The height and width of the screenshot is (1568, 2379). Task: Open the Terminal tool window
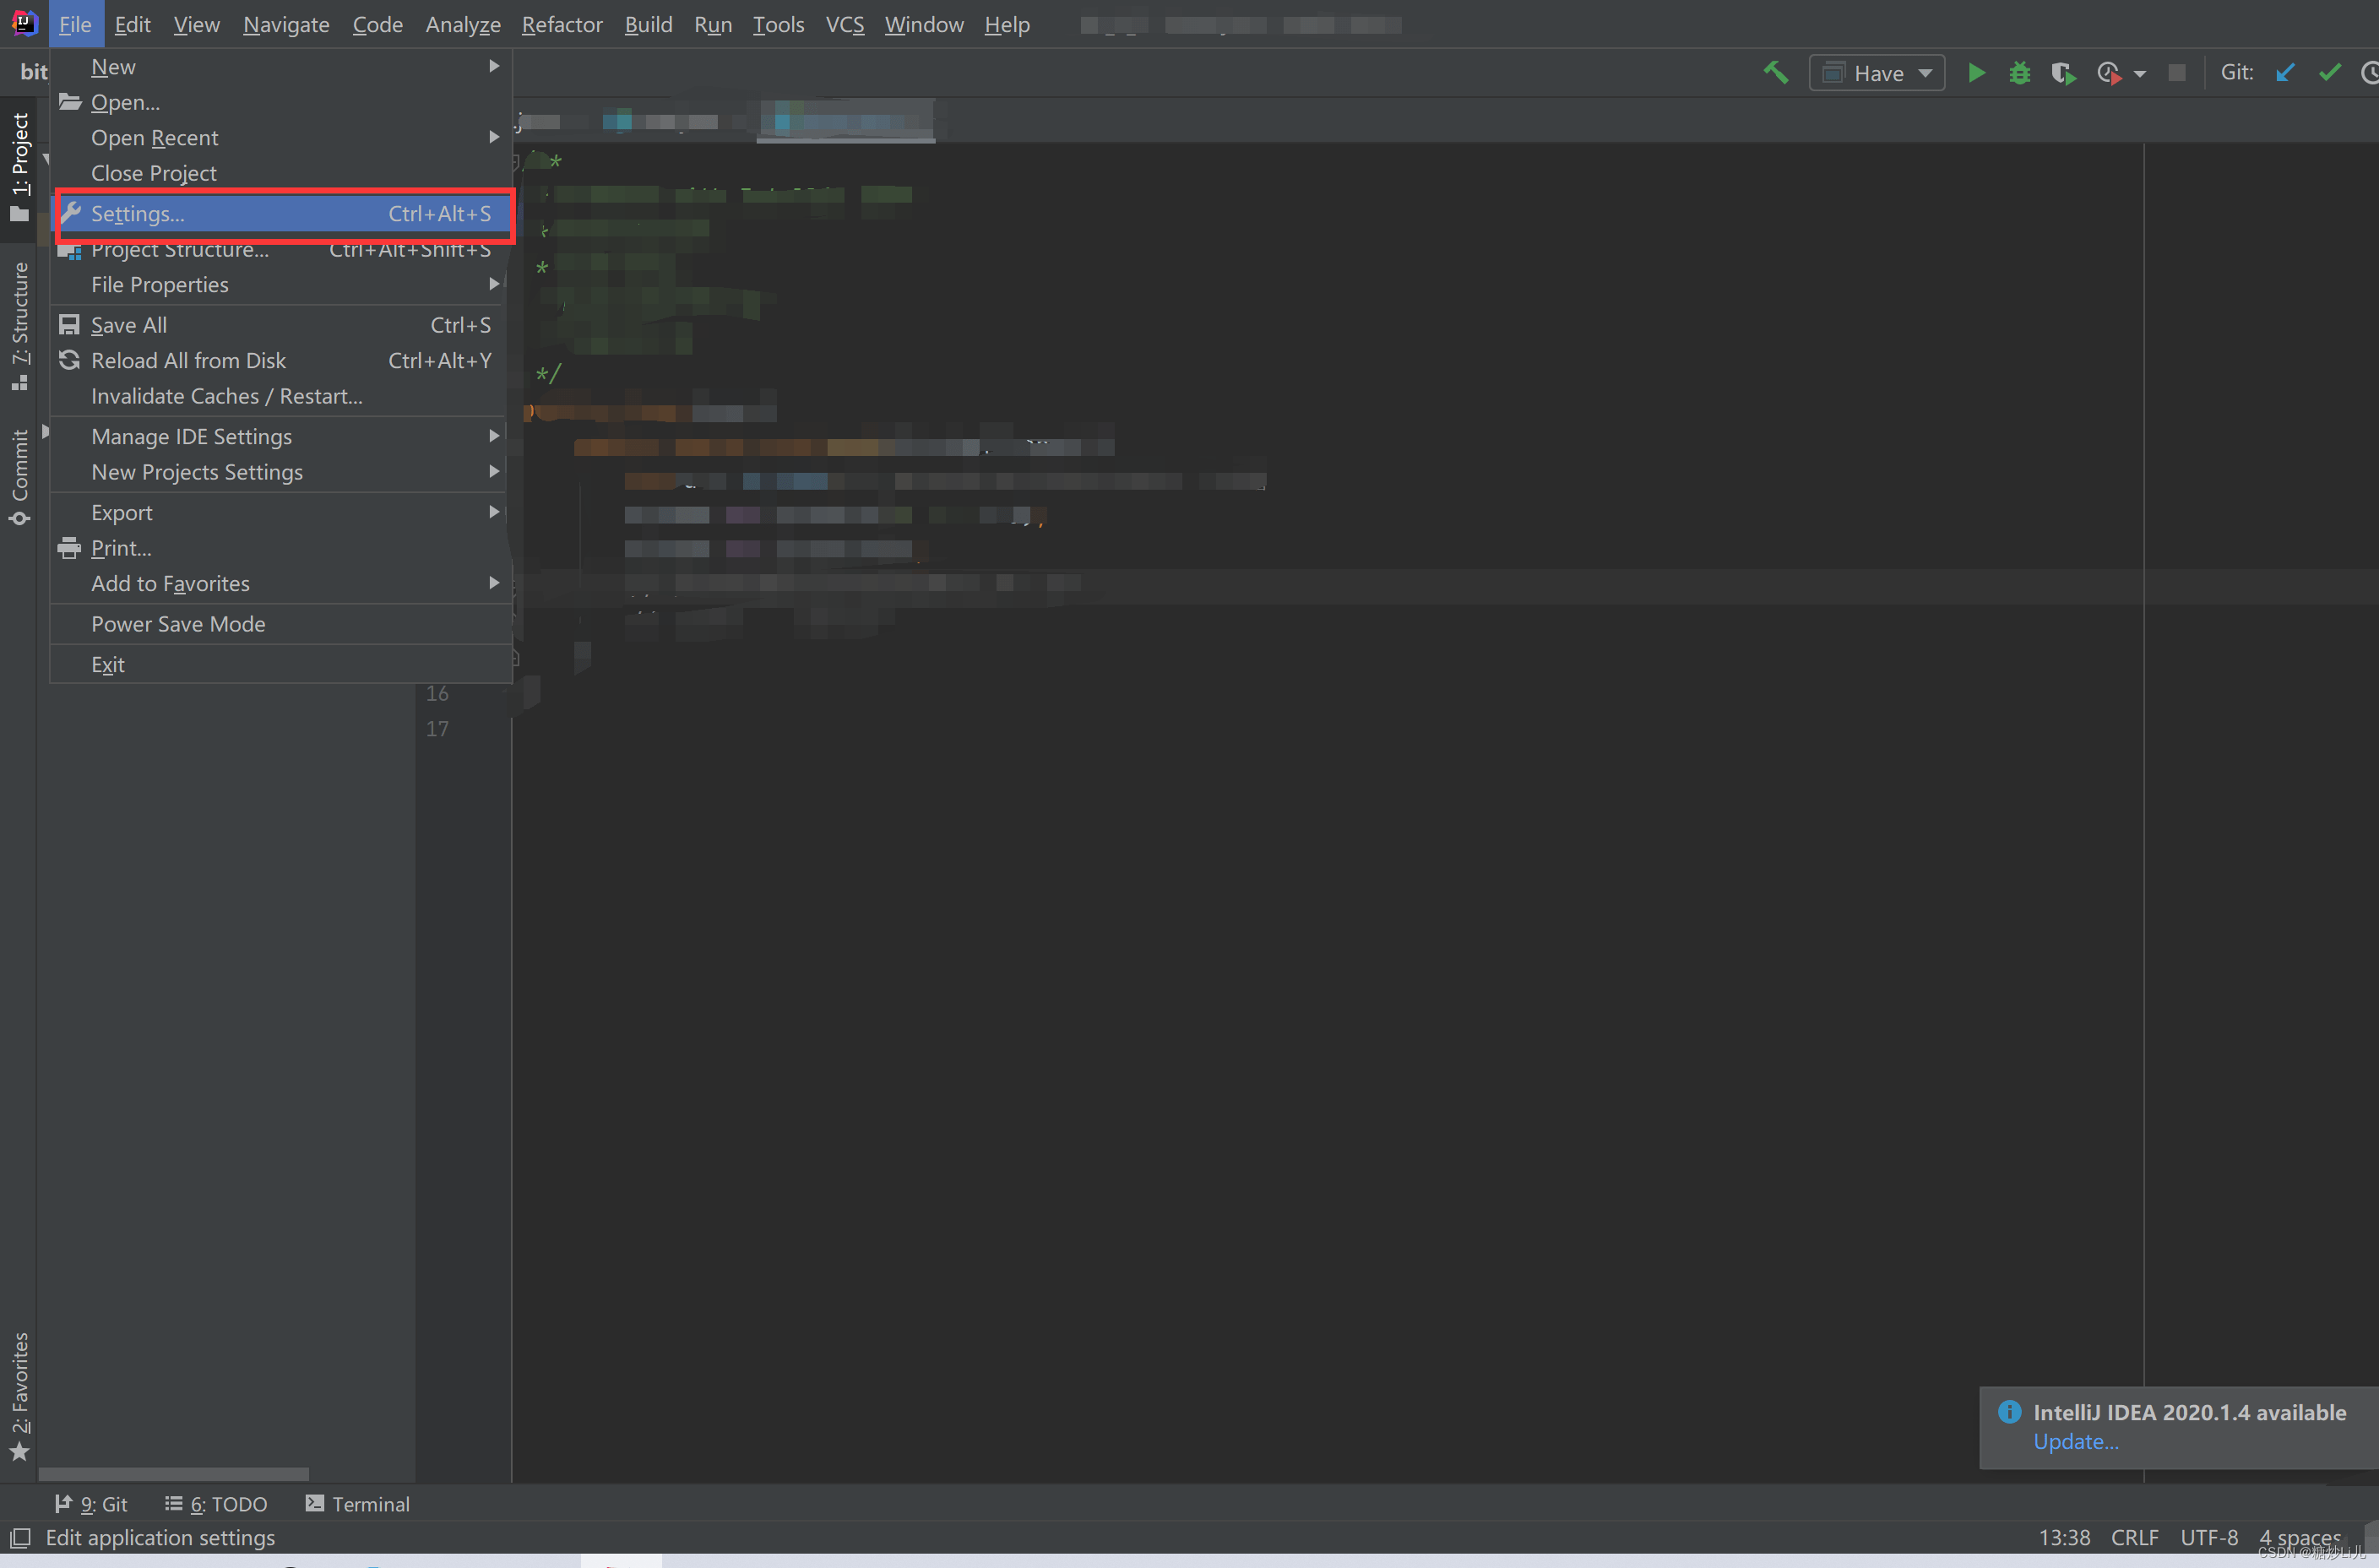point(357,1504)
